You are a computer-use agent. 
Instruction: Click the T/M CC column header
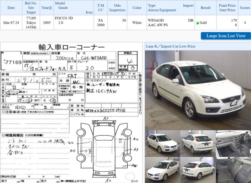[101, 8]
